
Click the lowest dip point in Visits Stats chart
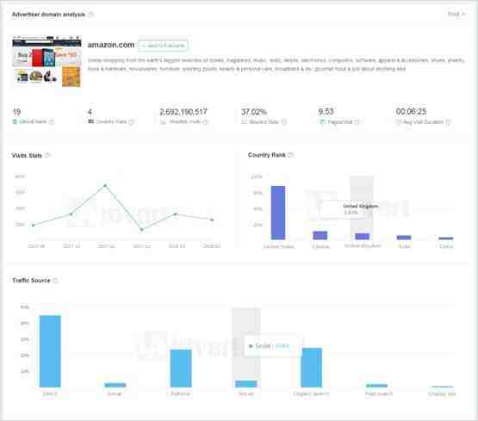click(142, 230)
